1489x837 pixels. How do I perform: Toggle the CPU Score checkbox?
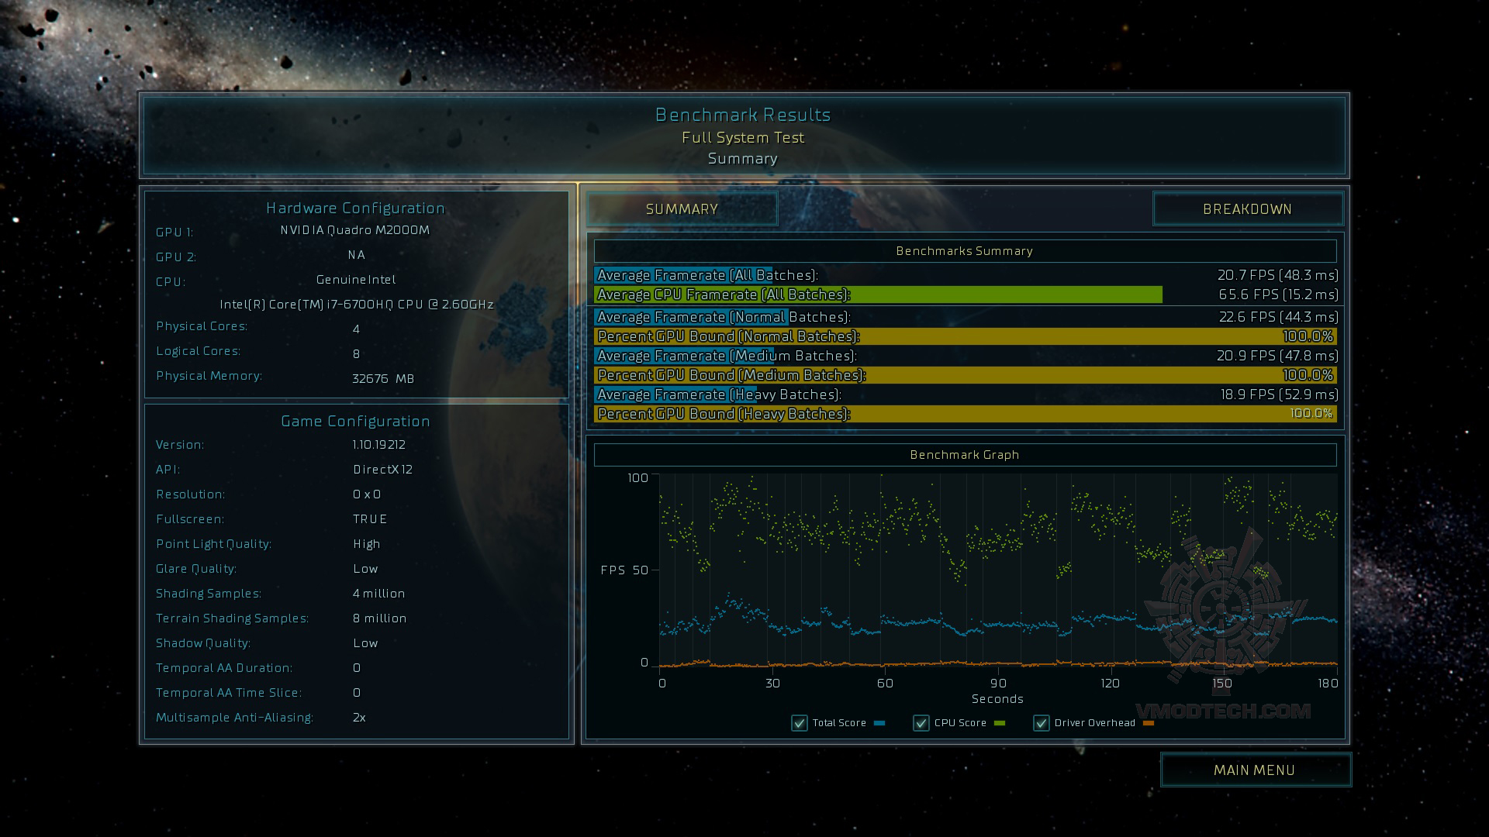(921, 723)
